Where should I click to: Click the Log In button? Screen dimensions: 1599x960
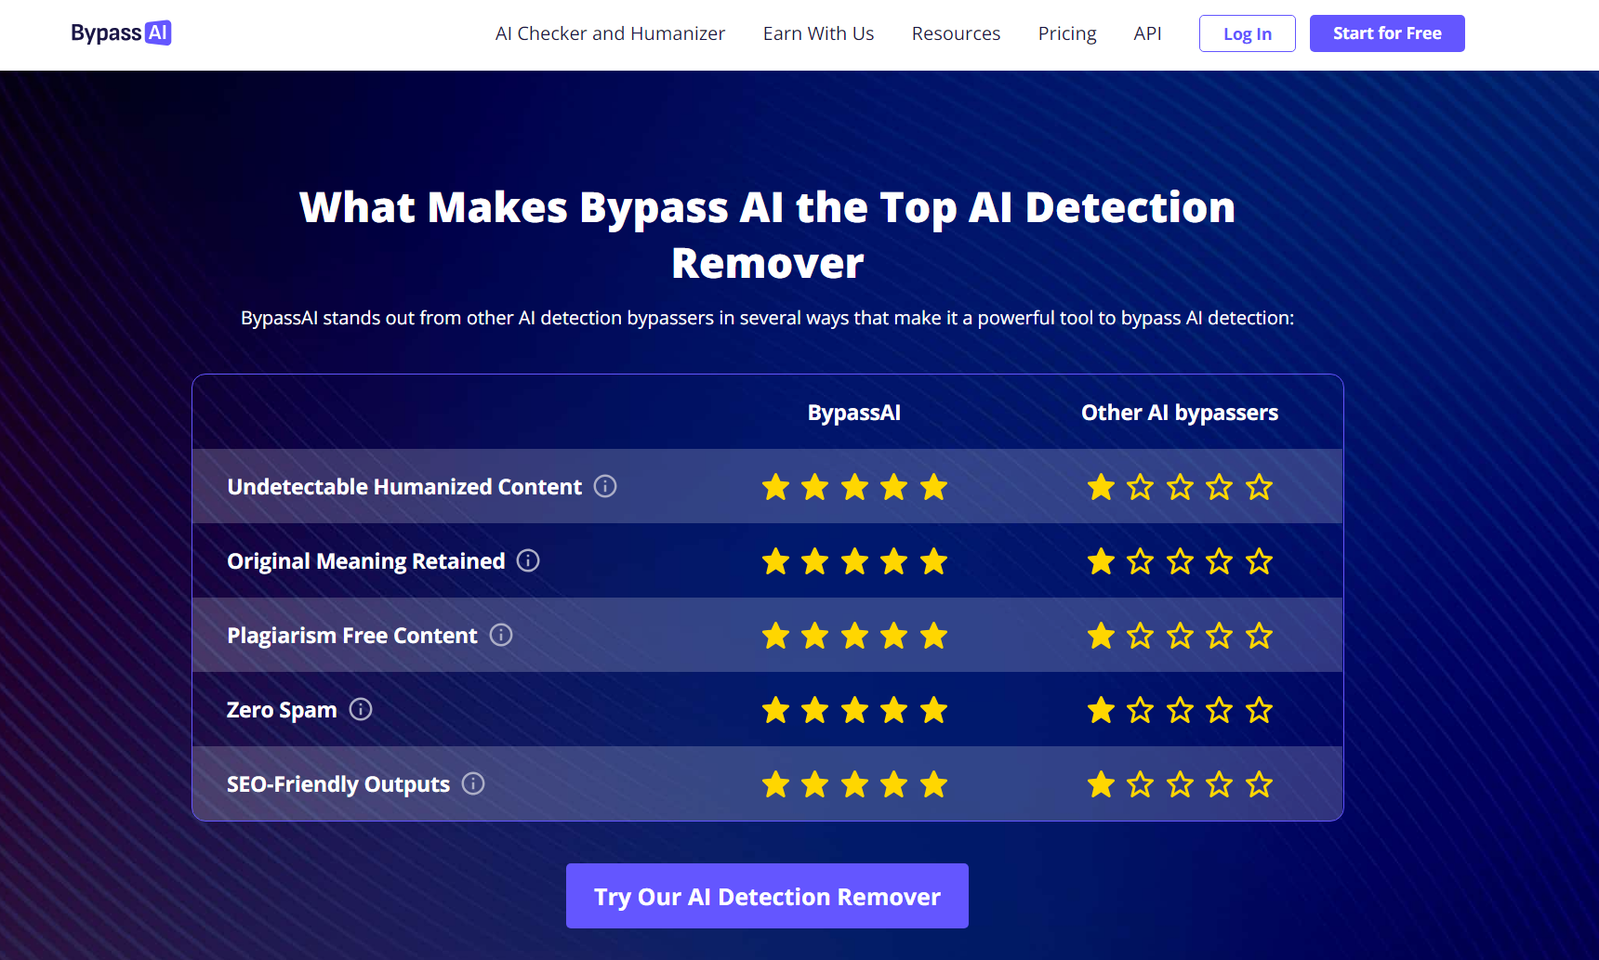tap(1247, 33)
